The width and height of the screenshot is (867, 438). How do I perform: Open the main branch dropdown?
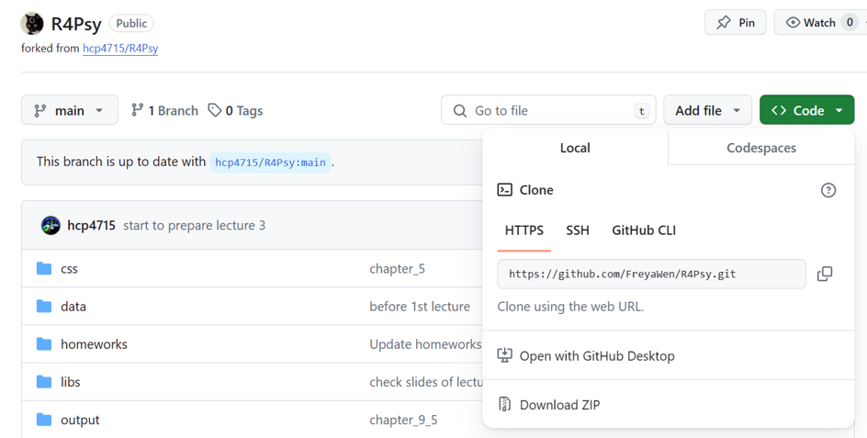70,110
